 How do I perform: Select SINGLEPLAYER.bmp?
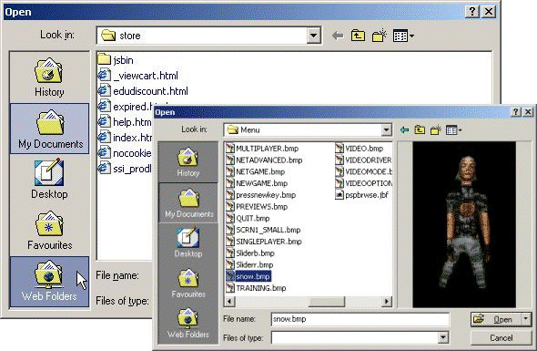coord(264,242)
